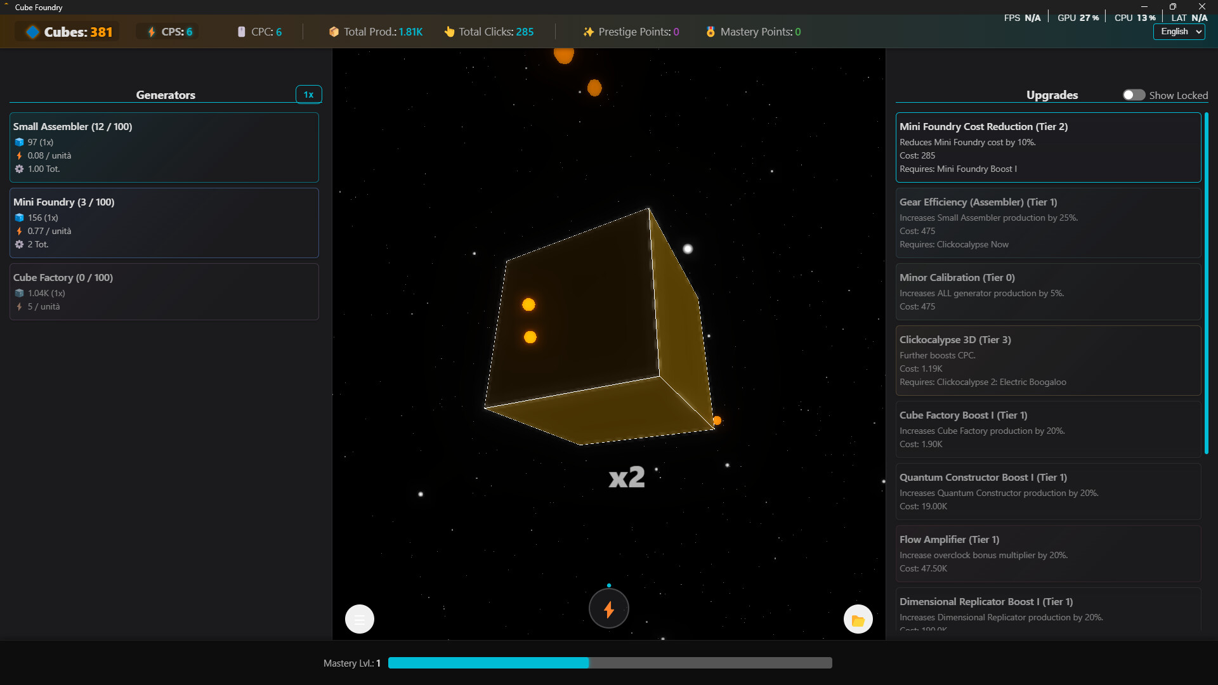Purchase the Clickocalypse 3D upgrade
1218x685 pixels.
pyautogui.click(x=1047, y=360)
